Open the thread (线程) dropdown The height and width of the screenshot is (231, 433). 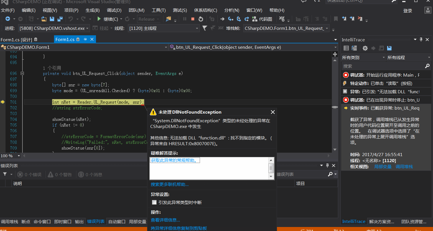coord(164,28)
